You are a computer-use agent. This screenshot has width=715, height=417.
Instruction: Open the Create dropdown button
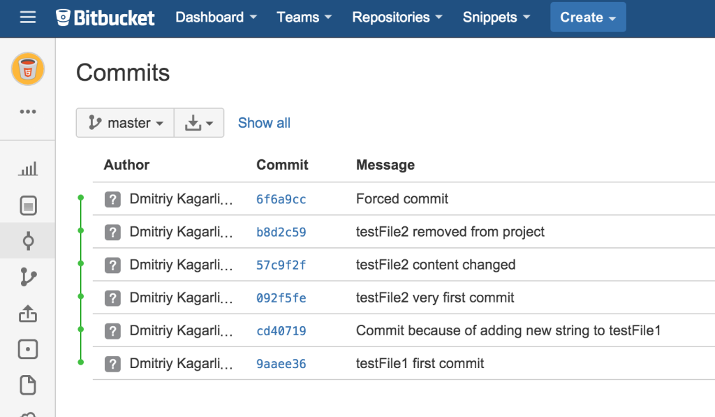coord(588,17)
